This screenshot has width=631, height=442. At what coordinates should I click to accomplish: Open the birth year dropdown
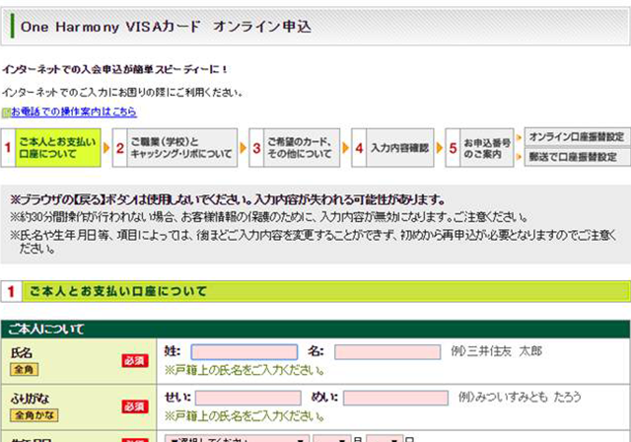pos(237,436)
